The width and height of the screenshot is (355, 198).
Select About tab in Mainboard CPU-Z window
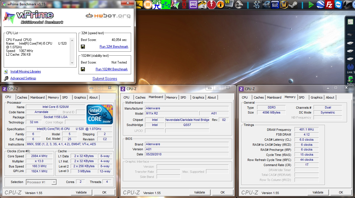tap(212, 97)
